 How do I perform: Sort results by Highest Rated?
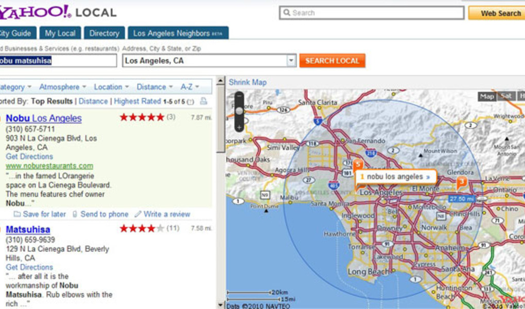pyautogui.click(x=137, y=101)
